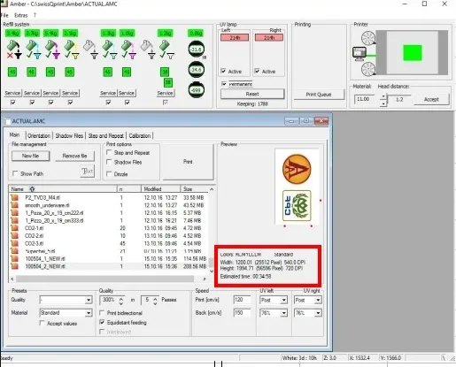The image size is (456, 367).
Task: Switch to the Orientation tab
Action: pyautogui.click(x=39, y=135)
